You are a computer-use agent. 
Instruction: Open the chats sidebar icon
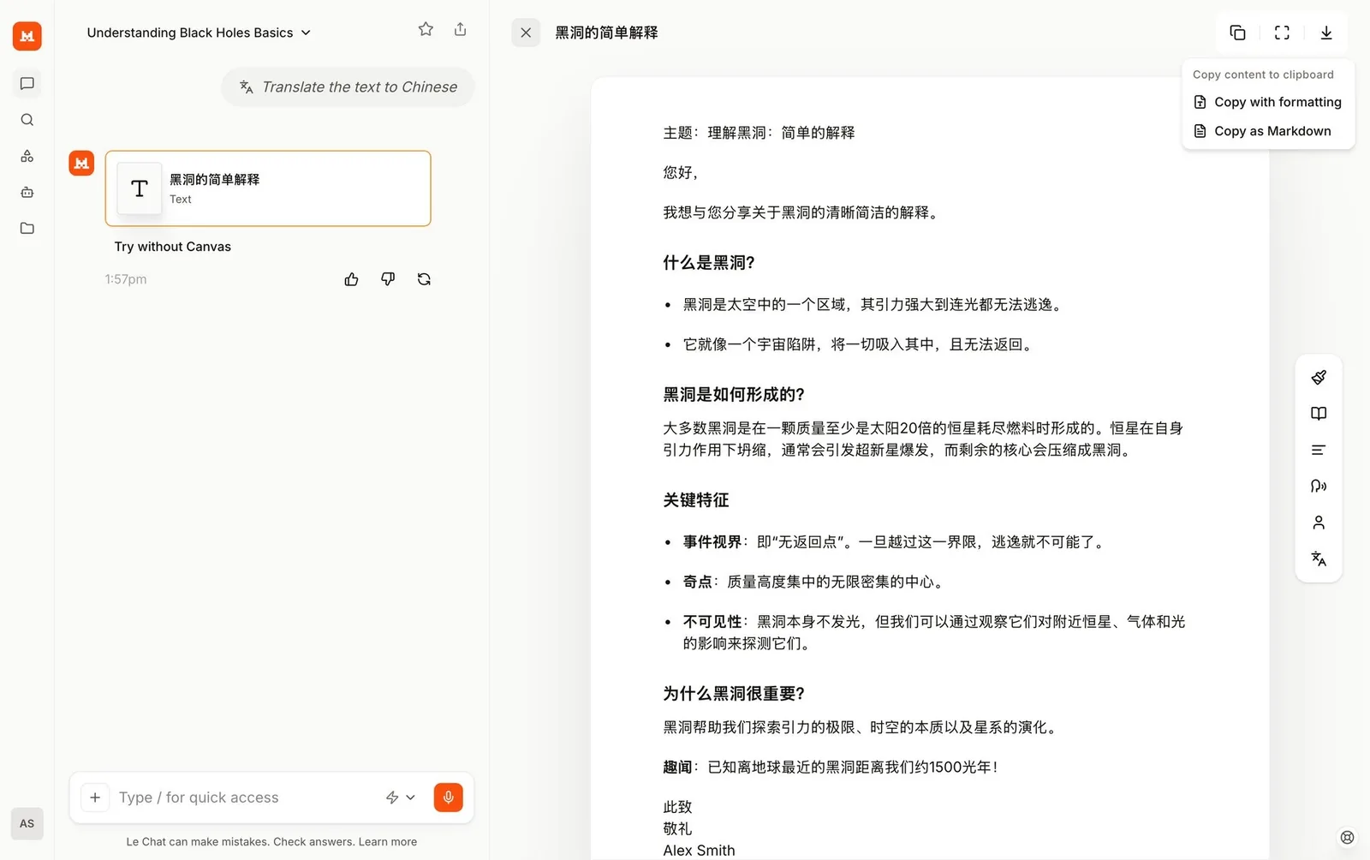tap(27, 83)
